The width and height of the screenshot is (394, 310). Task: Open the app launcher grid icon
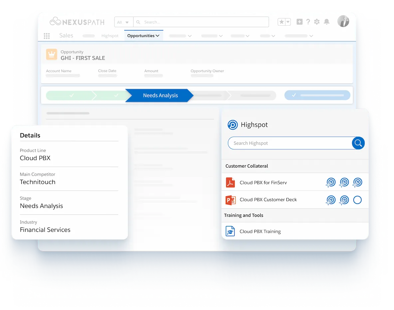47,36
